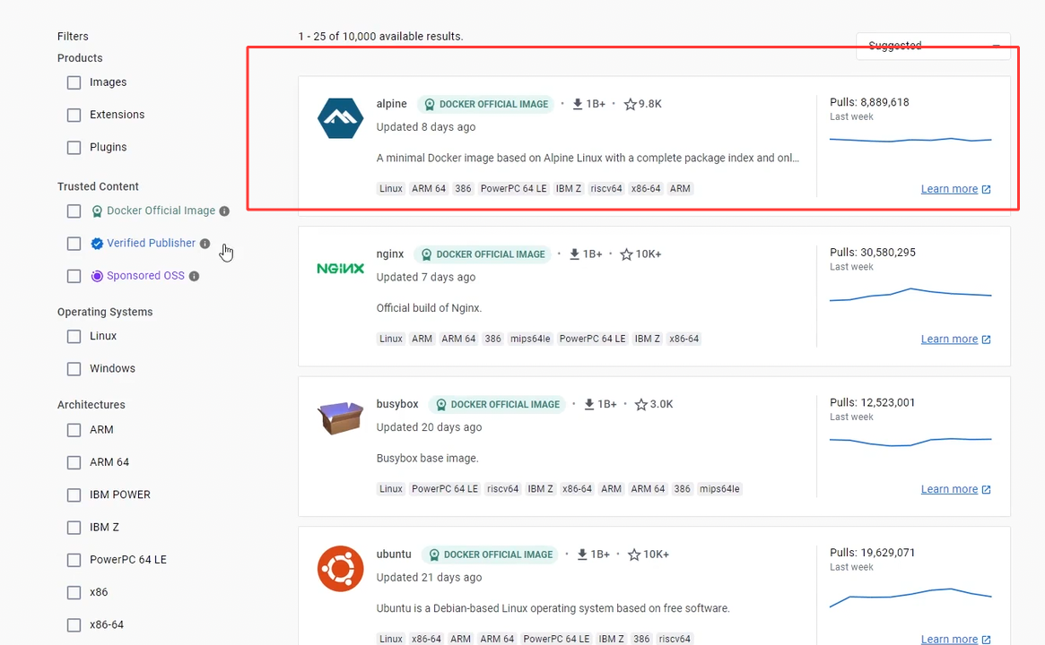The width and height of the screenshot is (1045, 645).
Task: Click the 'Trusted Content' filter heading
Action: (x=98, y=187)
